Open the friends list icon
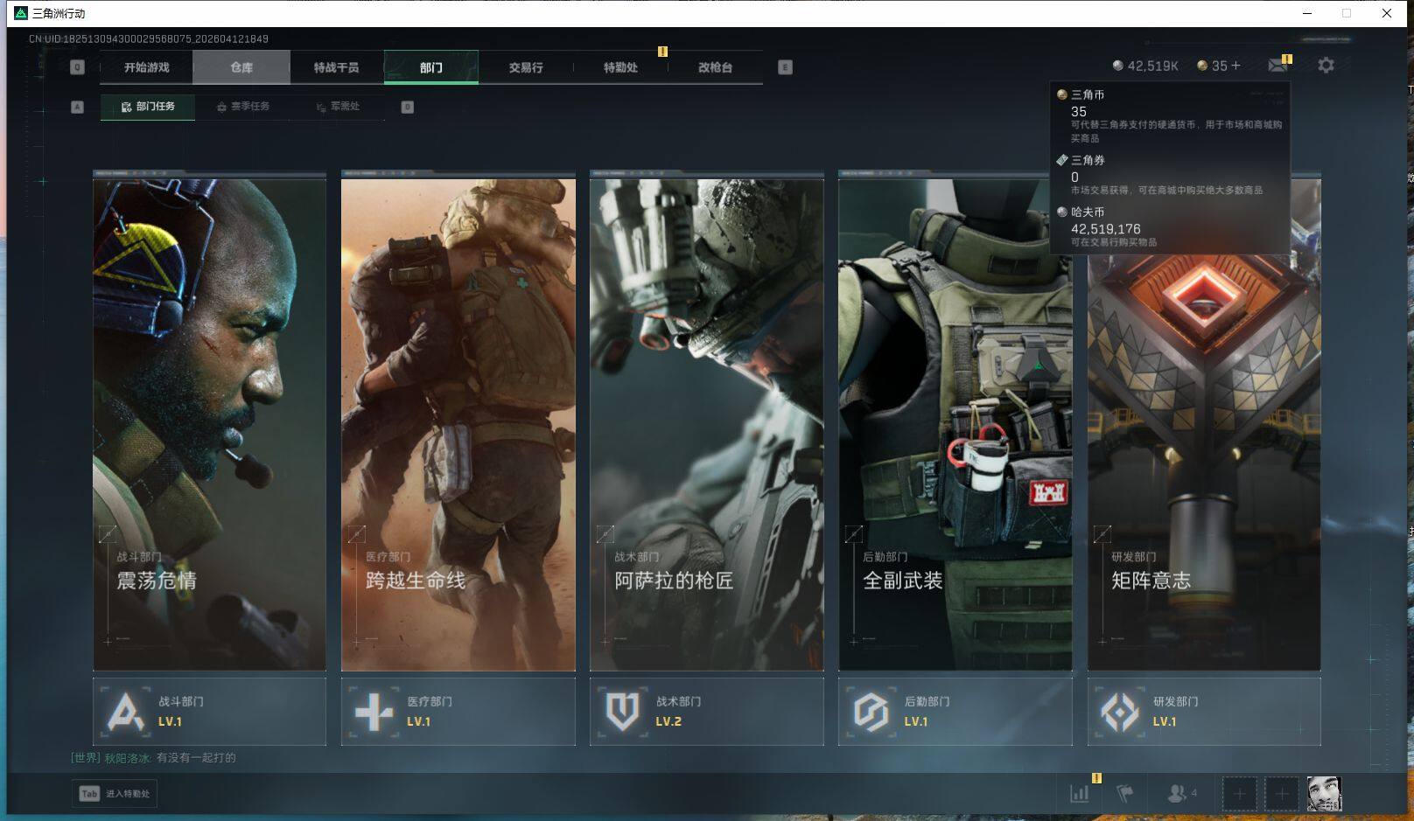 pos(1179,793)
